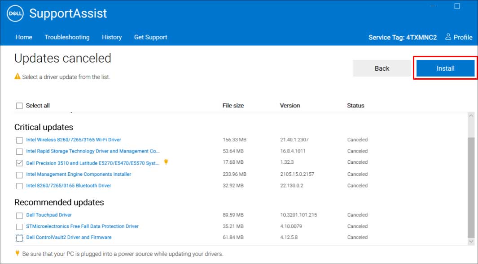
Task: Enable the Dell Touchpad Driver checkbox
Action: pos(19,216)
